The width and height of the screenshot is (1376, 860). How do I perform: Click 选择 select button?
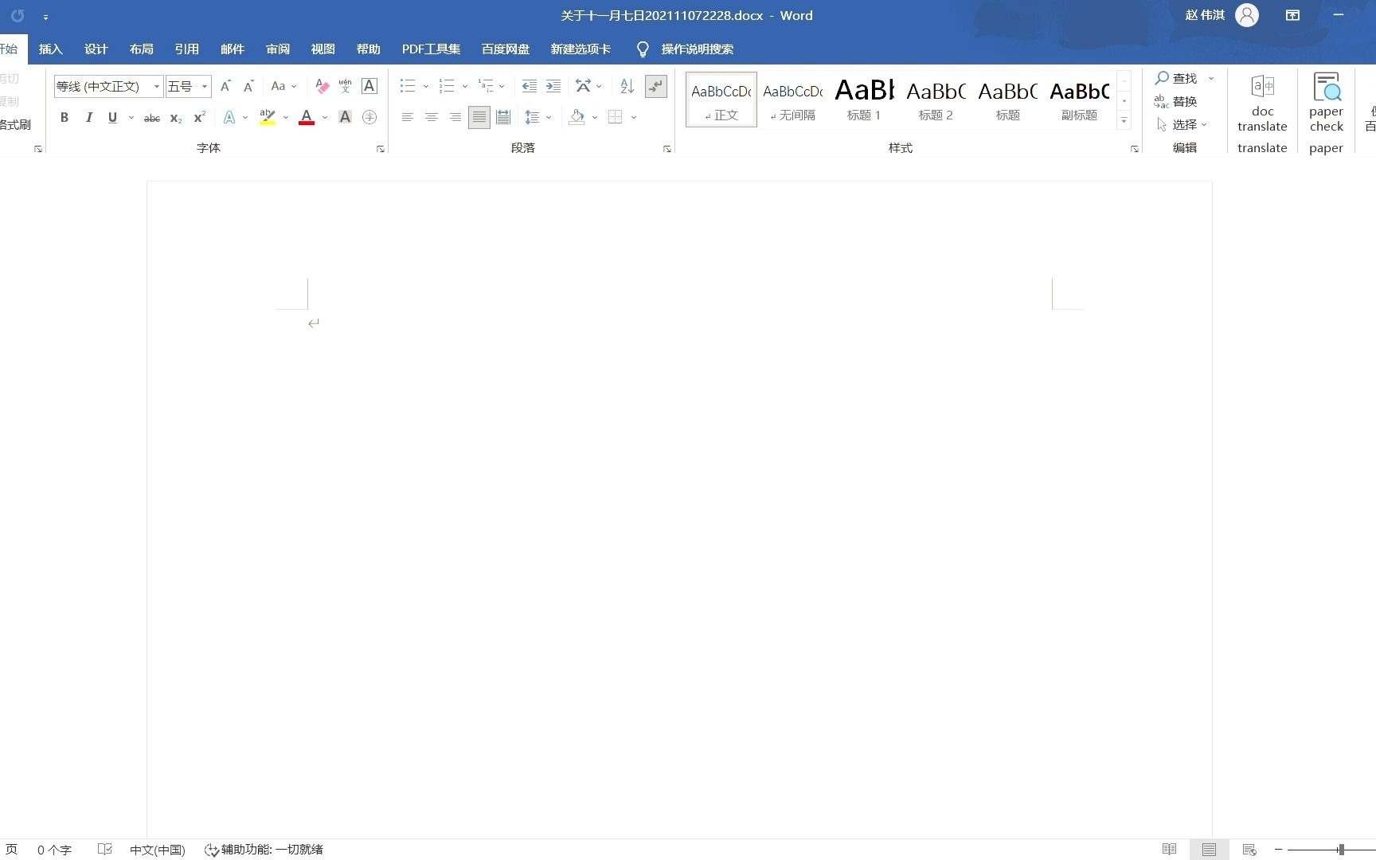(1182, 124)
